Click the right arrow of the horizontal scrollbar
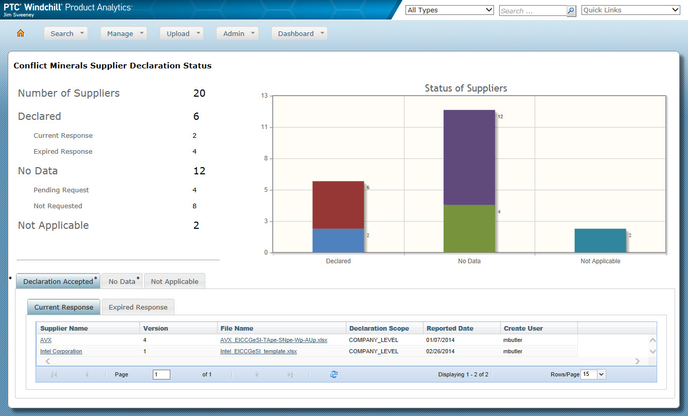 pyautogui.click(x=637, y=361)
